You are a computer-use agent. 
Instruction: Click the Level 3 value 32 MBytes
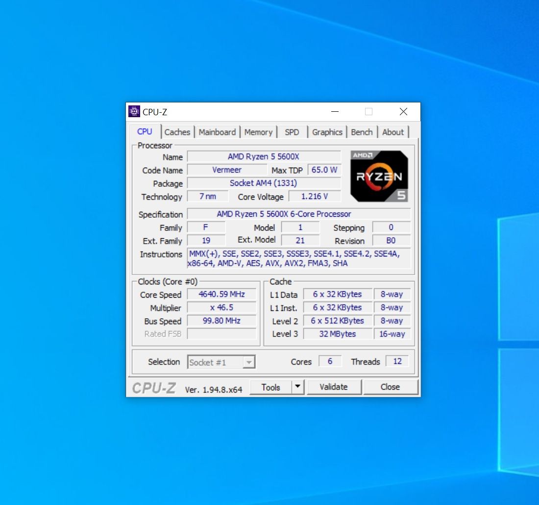[338, 334]
